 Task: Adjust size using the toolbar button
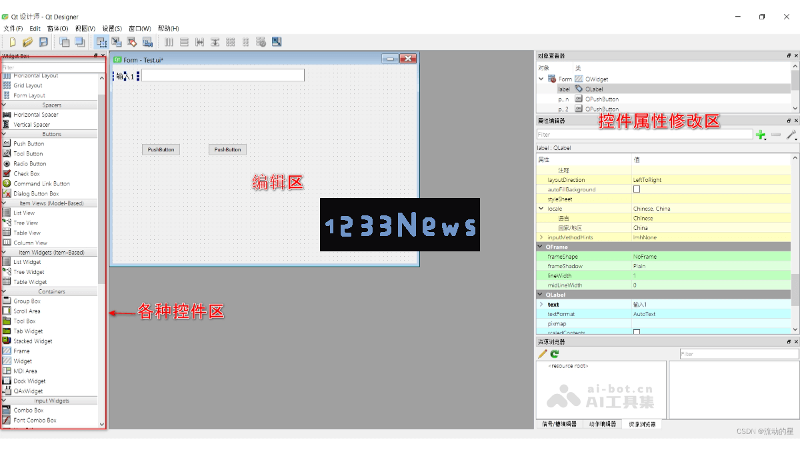pyautogui.click(x=277, y=42)
